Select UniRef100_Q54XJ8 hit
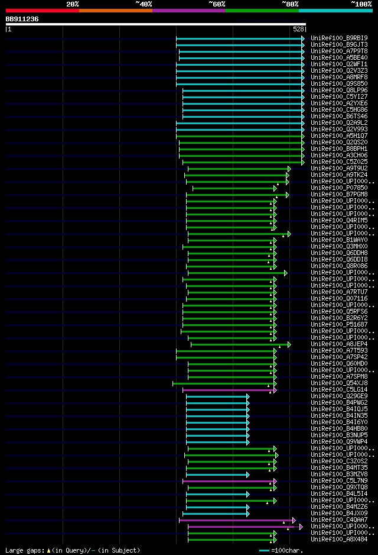378x555 pixels. click(x=339, y=383)
